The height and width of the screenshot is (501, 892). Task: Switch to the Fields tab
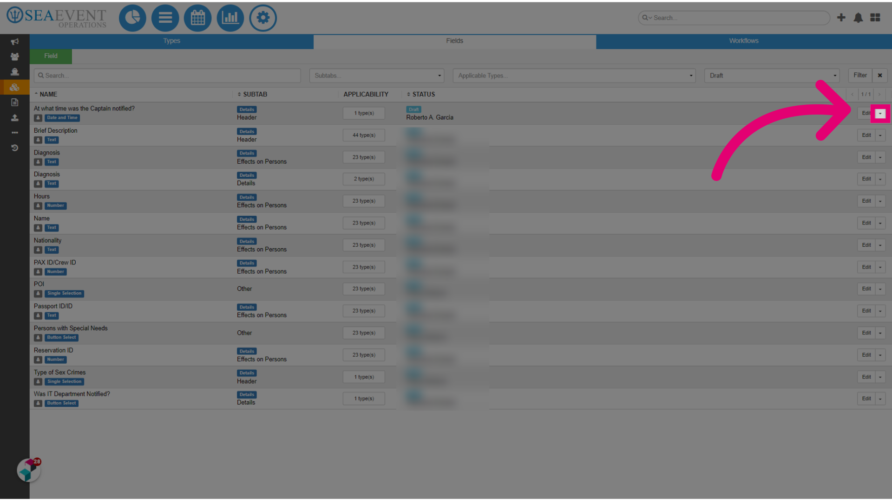454,41
